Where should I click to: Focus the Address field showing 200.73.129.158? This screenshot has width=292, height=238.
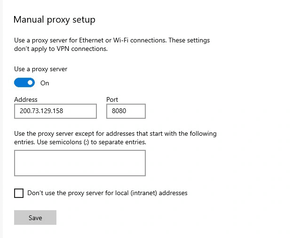point(55,111)
